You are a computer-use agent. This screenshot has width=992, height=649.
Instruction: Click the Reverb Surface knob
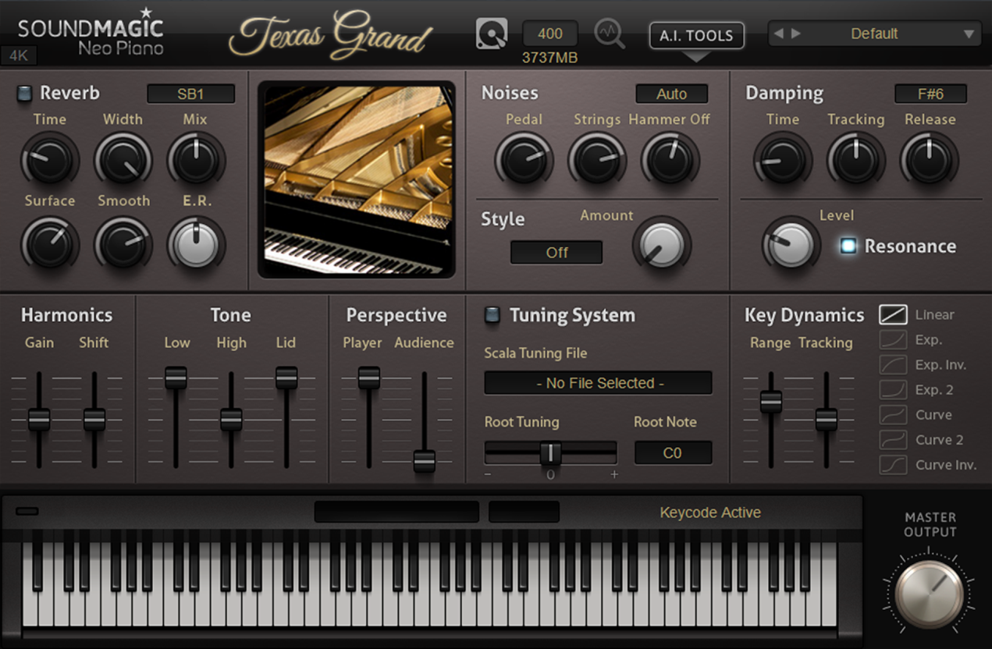(x=50, y=245)
